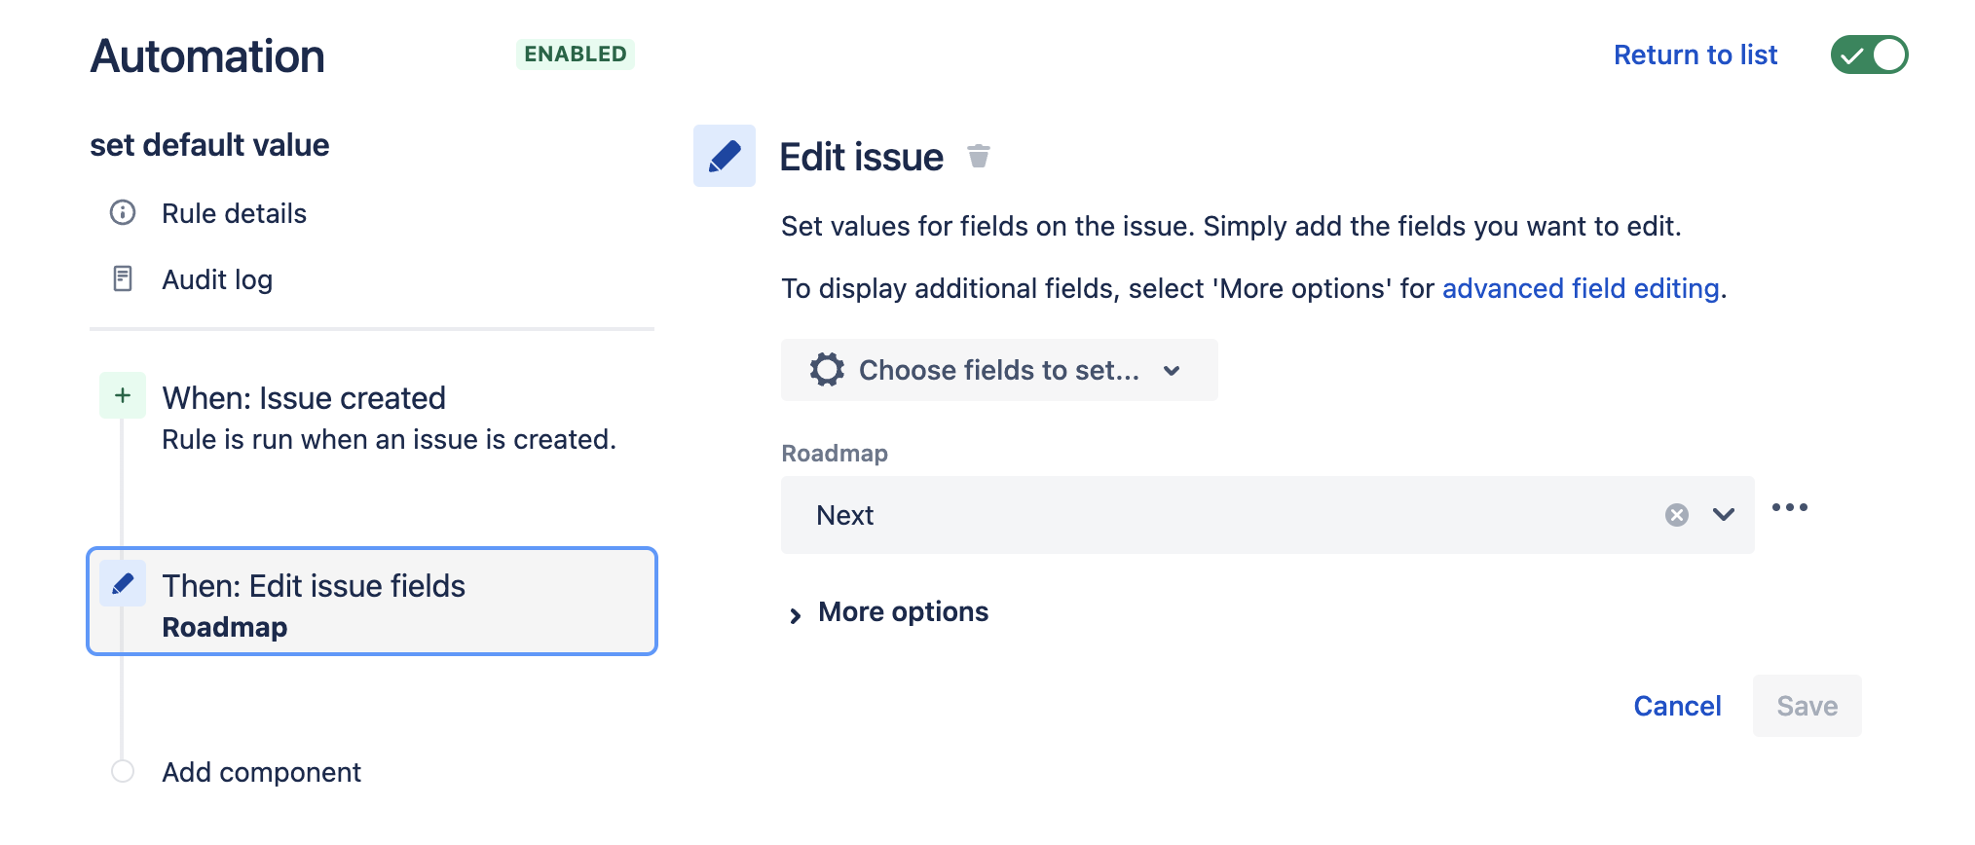Click the Cancel button

pos(1677,706)
